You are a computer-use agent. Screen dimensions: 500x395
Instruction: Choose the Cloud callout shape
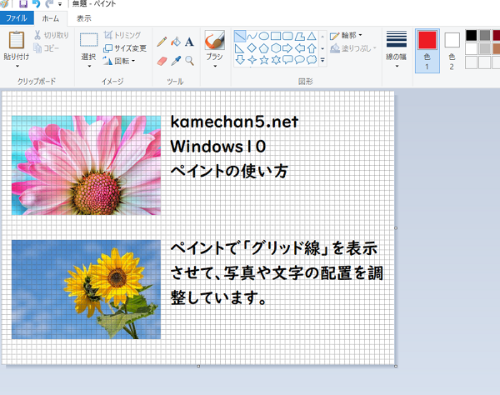(312, 60)
